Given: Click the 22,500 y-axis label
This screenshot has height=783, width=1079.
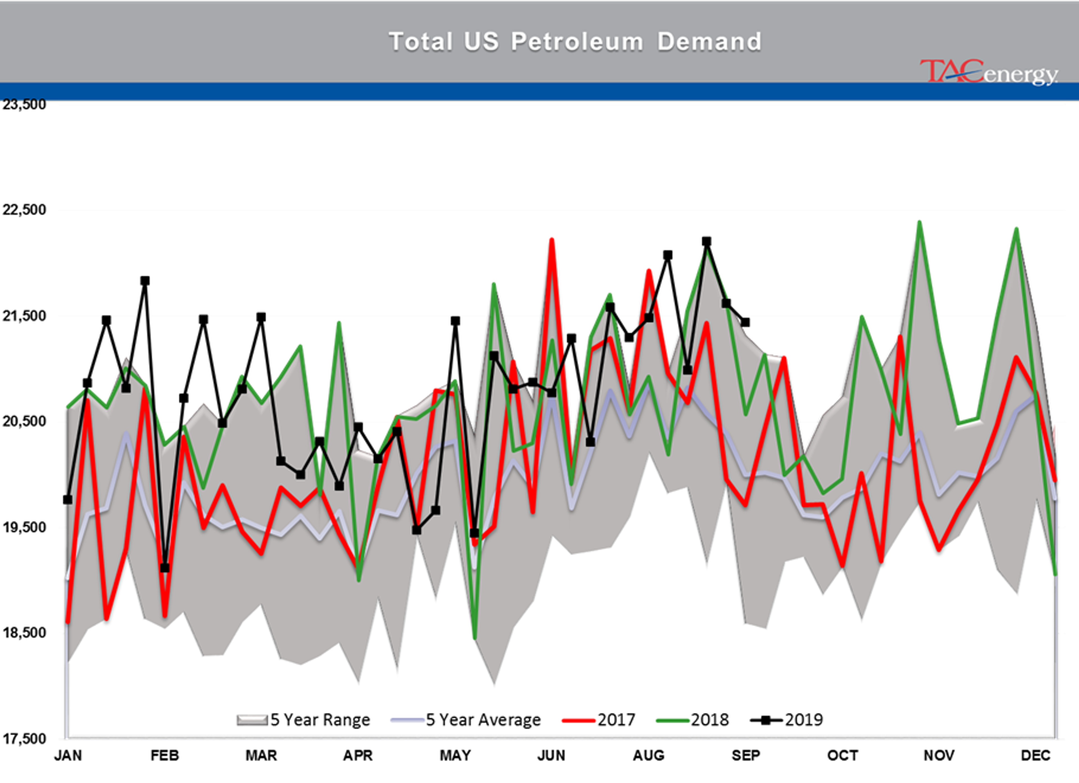Looking at the screenshot, I should (24, 210).
